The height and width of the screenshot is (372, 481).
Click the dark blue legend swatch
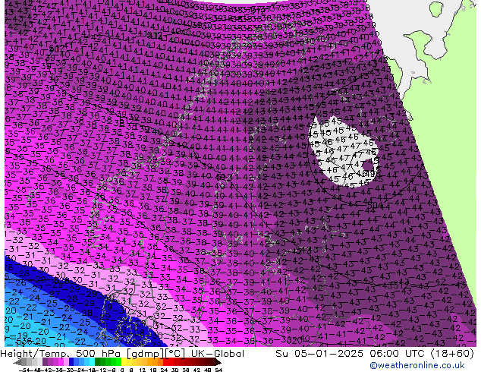click(x=71, y=362)
